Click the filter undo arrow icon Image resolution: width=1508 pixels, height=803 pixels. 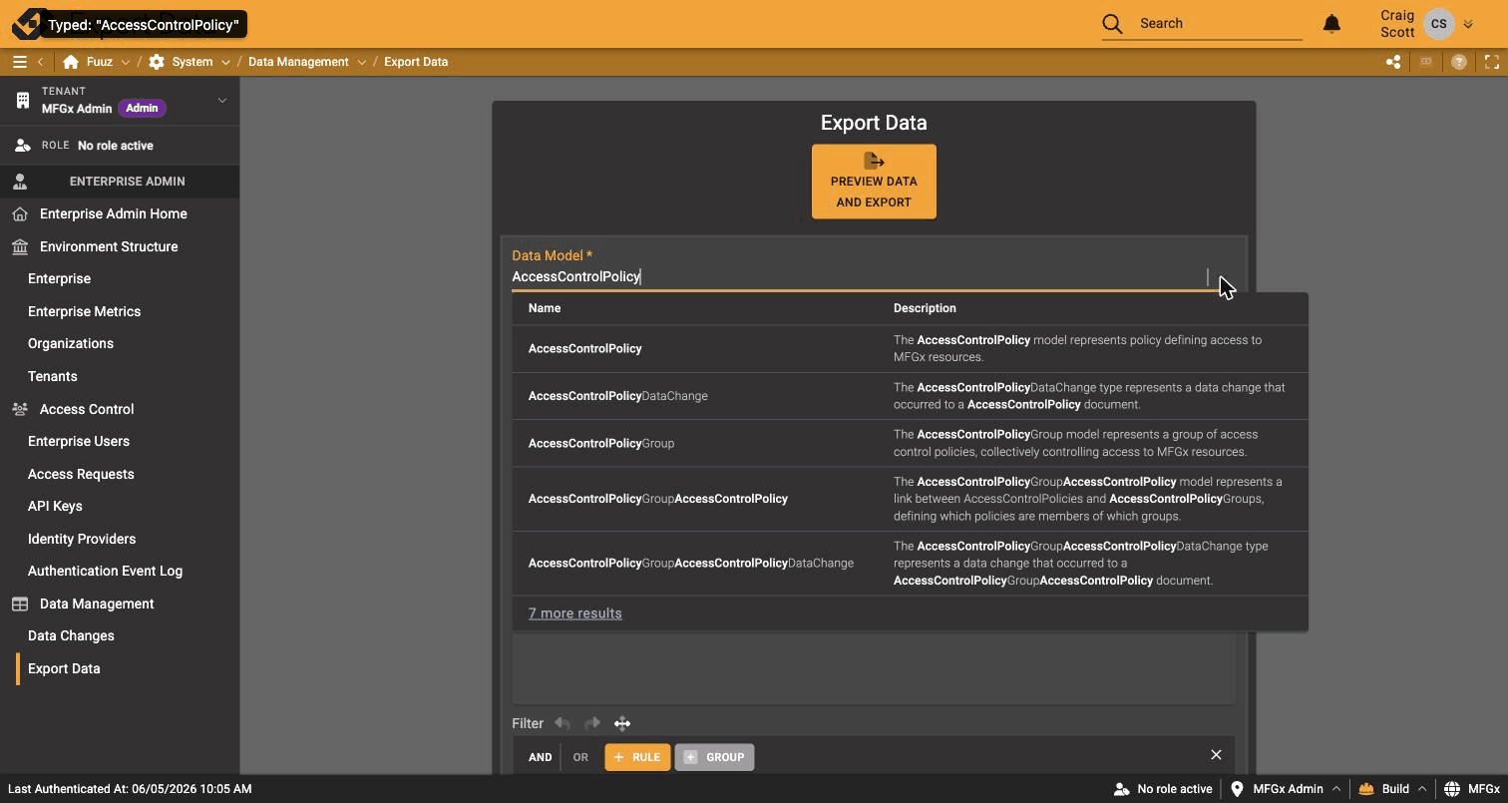tap(563, 723)
